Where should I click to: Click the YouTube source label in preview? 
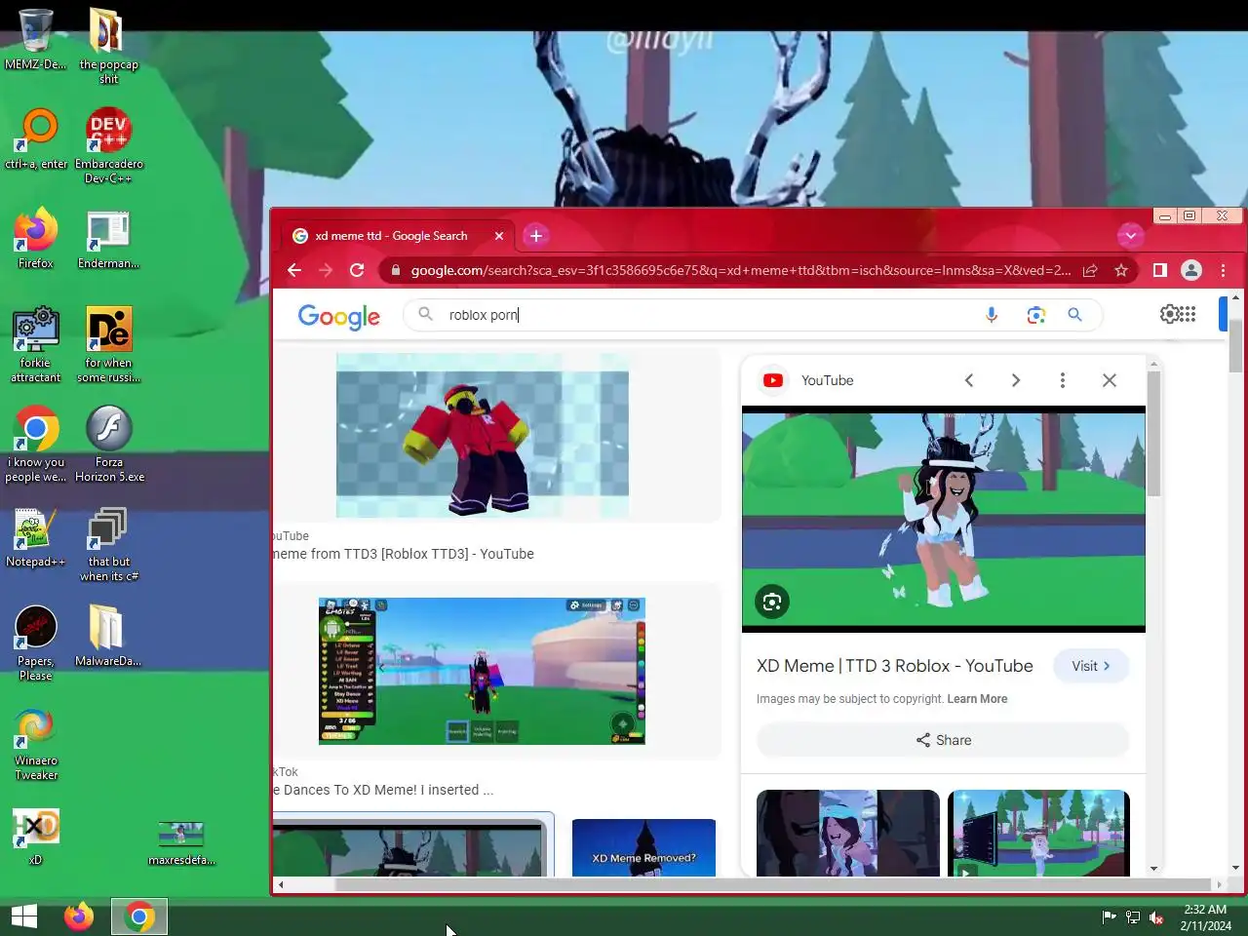click(827, 380)
